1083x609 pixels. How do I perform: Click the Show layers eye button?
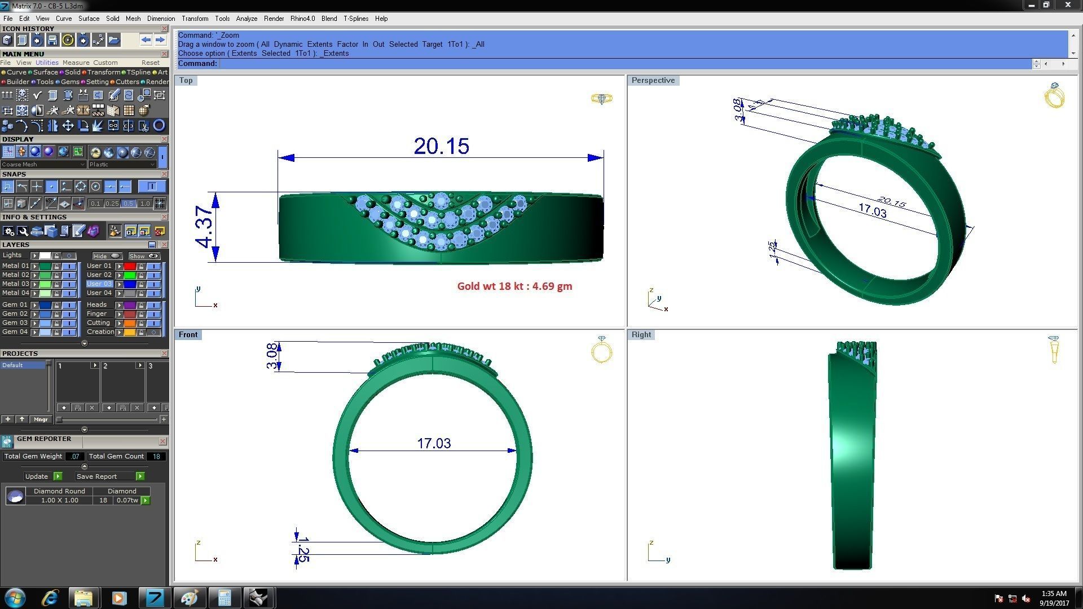[144, 256]
